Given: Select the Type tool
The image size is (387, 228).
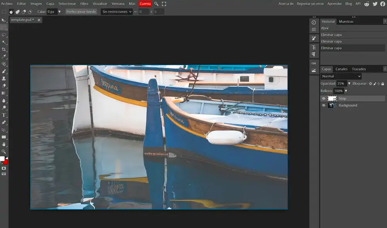Looking at the screenshot, I should [3, 116].
